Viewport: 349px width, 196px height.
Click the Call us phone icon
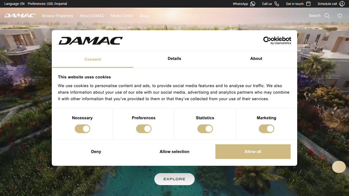(277, 4)
